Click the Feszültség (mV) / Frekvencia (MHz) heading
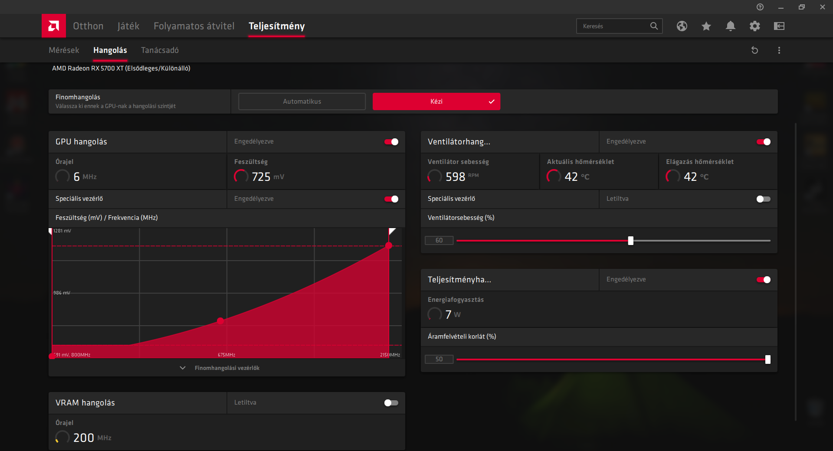Screen dimensions: 833x451 [x=107, y=218]
